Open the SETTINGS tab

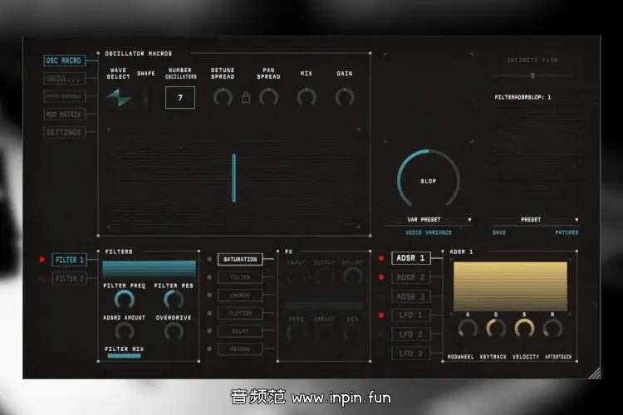tap(64, 132)
